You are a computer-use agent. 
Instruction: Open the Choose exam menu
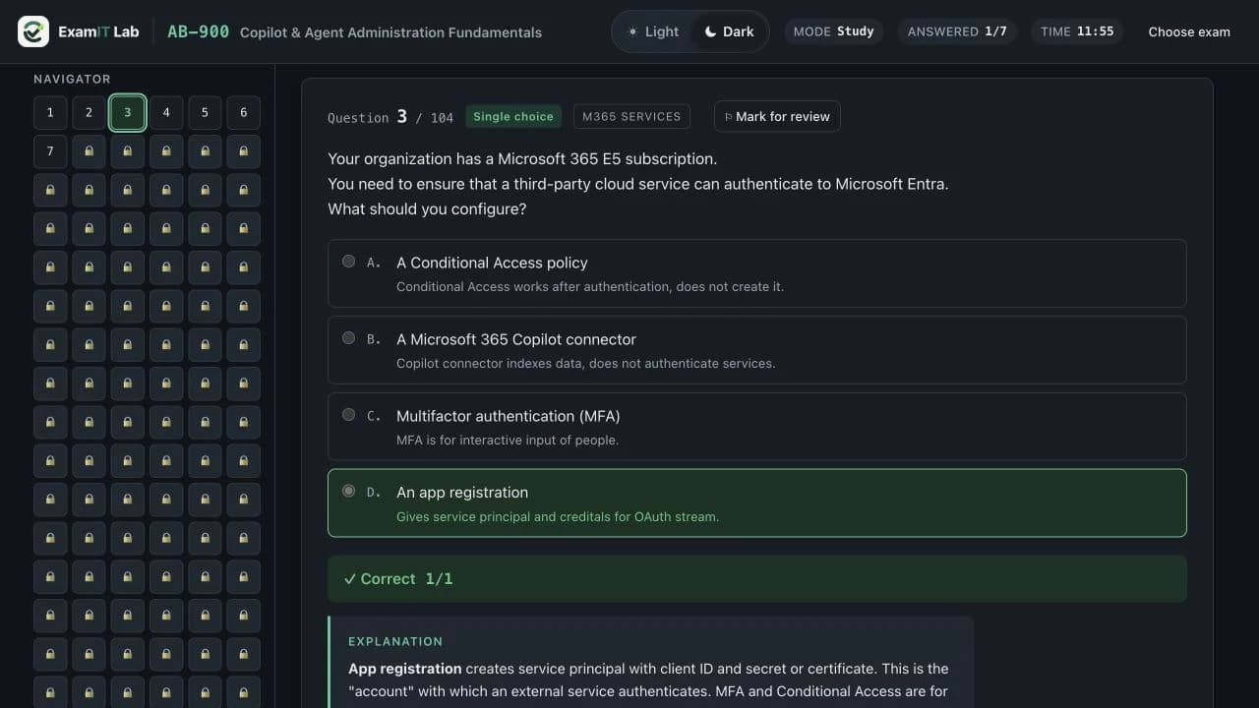[1189, 31]
